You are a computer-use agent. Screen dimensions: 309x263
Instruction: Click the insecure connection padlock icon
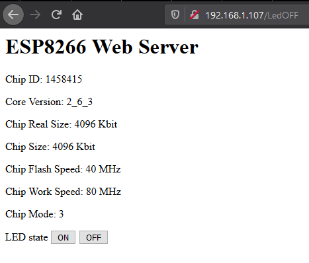tap(195, 15)
